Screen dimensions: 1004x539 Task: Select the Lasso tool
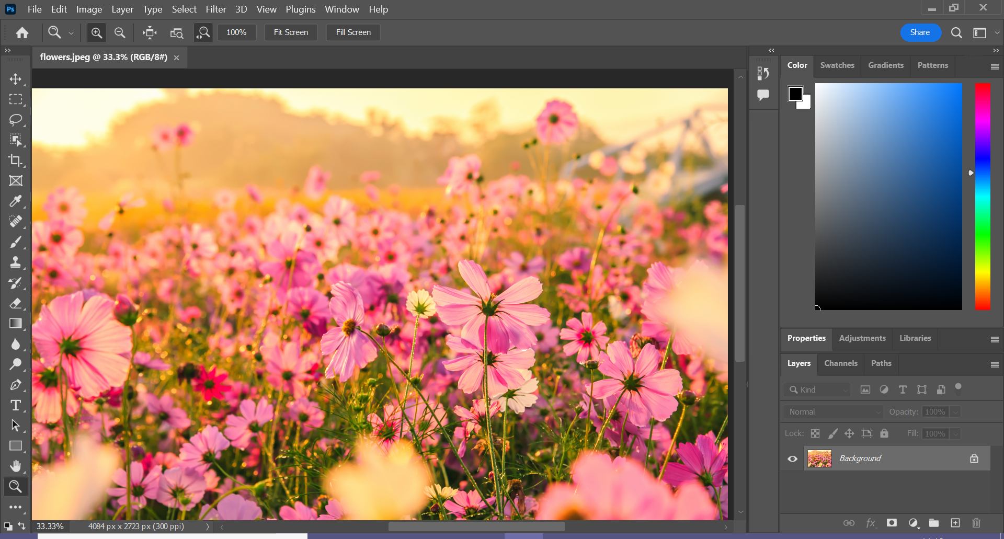click(16, 120)
